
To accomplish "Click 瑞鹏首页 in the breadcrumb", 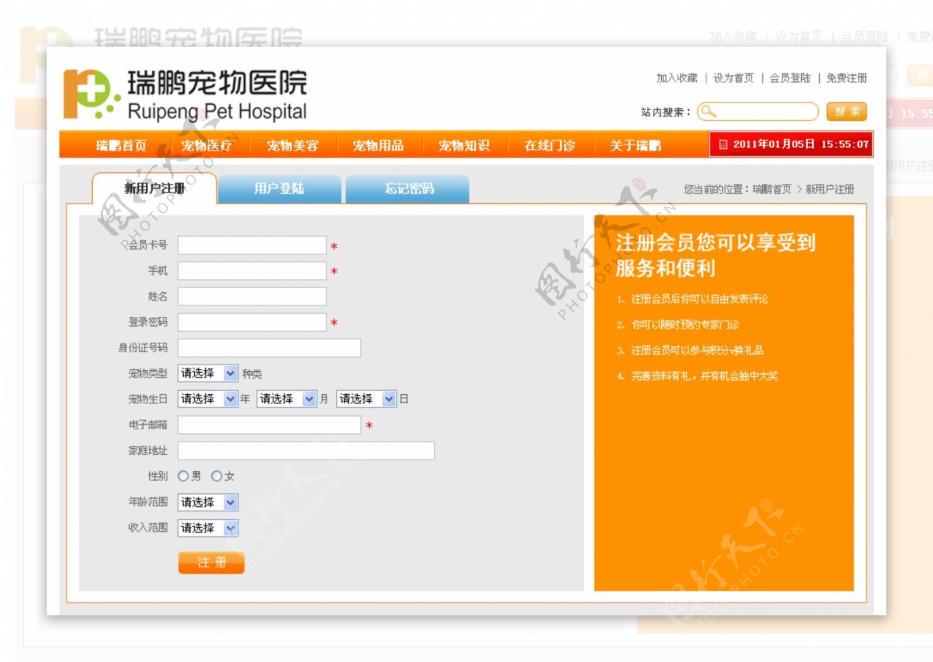I will (772, 189).
